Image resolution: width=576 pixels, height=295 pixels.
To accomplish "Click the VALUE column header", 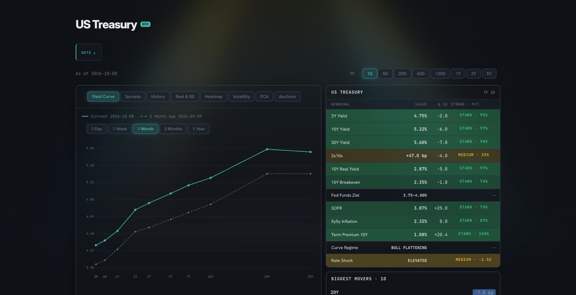I will tap(421, 105).
